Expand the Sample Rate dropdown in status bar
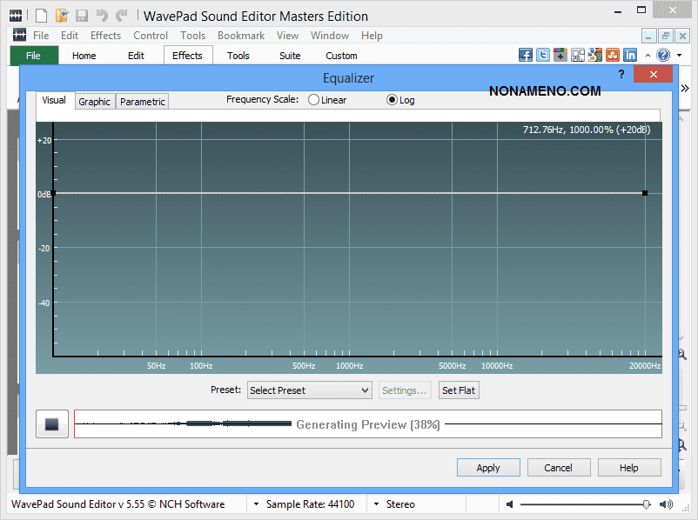The height and width of the screenshot is (520, 698). (257, 504)
